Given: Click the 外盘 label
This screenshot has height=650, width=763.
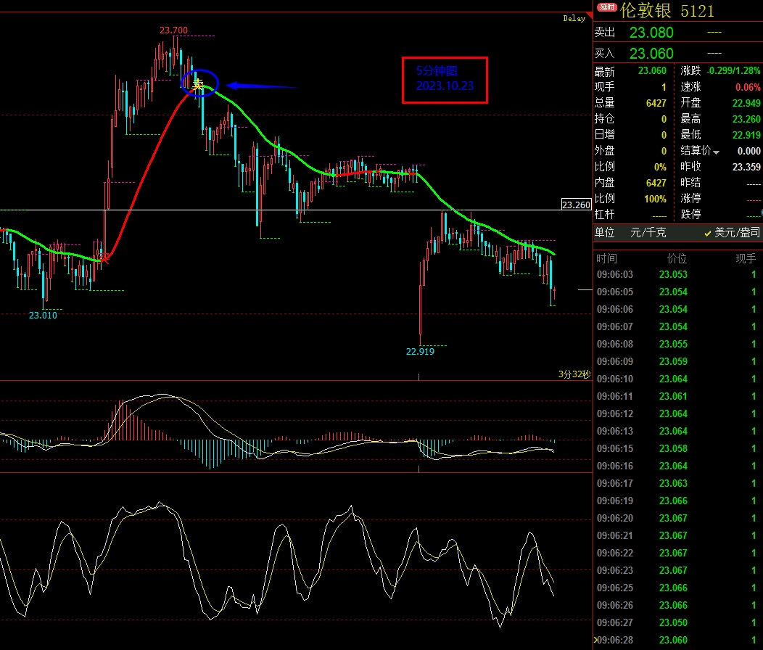Looking at the screenshot, I should pyautogui.click(x=604, y=150).
